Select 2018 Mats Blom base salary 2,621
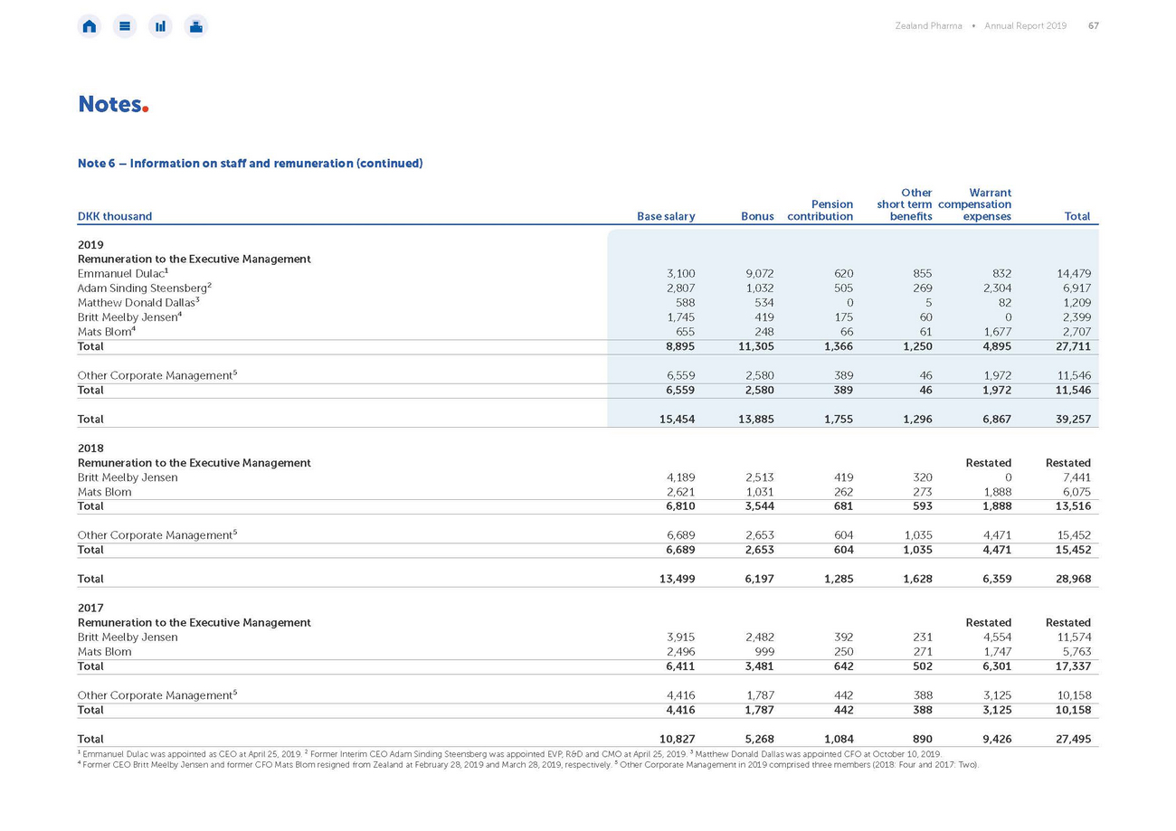1176x831 pixels. [680, 492]
